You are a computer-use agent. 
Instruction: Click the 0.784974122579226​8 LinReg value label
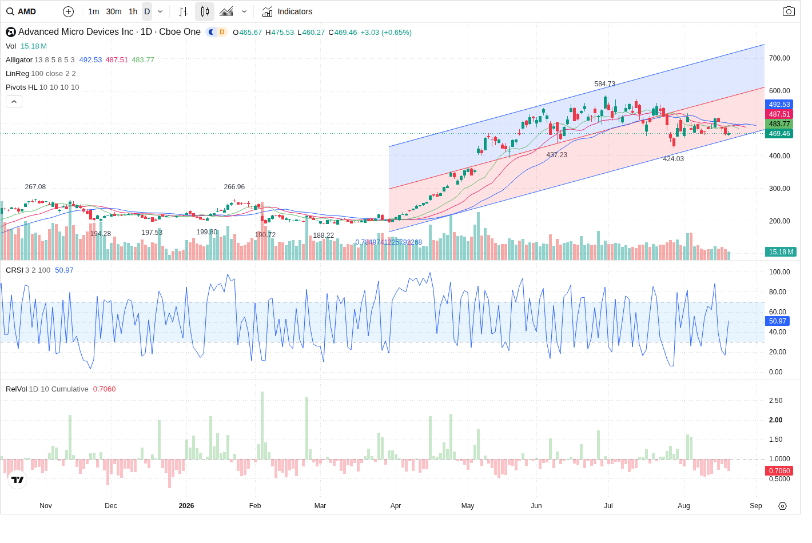click(x=389, y=242)
